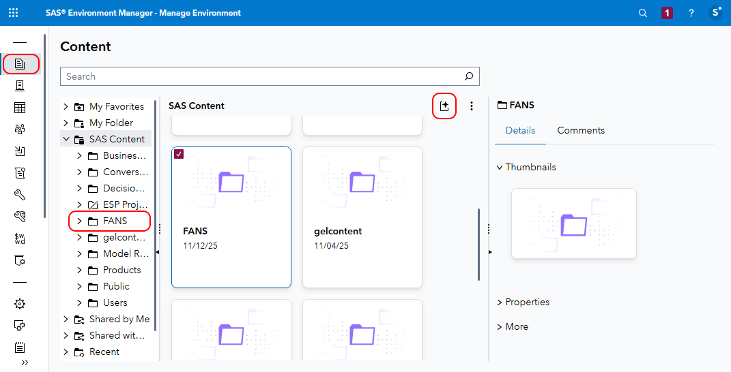Click the search magnifier in header
731x372 pixels.
click(643, 13)
